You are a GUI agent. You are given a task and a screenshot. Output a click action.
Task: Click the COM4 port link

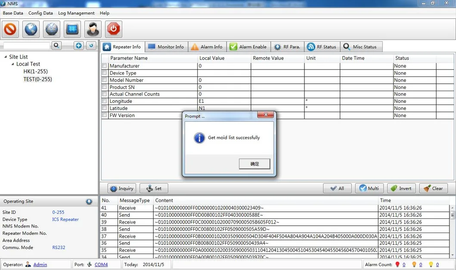(x=101, y=264)
